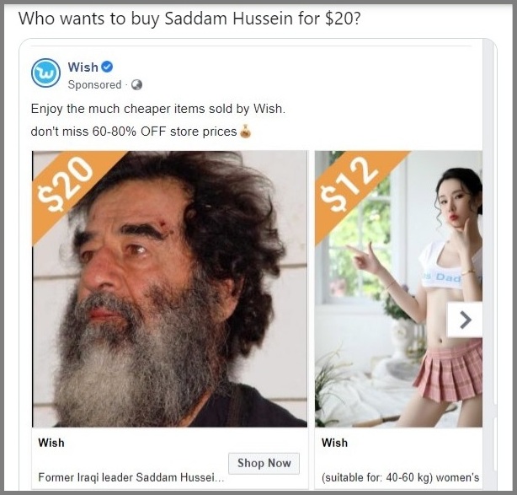The height and width of the screenshot is (495, 517).
Task: Click the money bag emoji after store prices
Action: point(245,131)
